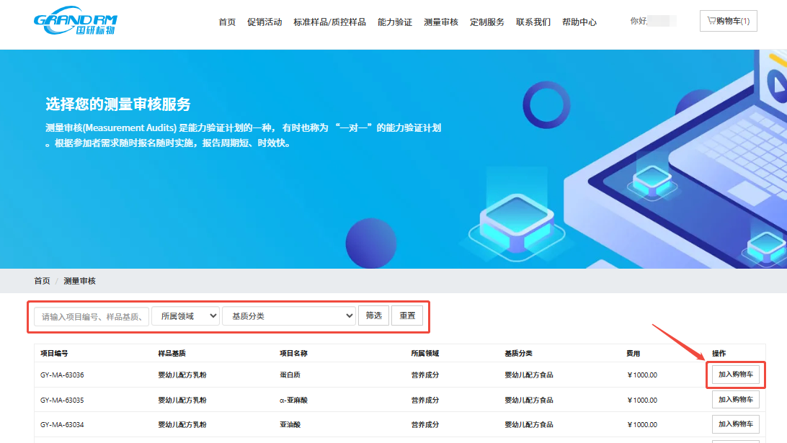Add GY-MA-63036 蛋白质 to the cart
Screen dimensions: 787x443
click(x=735, y=375)
